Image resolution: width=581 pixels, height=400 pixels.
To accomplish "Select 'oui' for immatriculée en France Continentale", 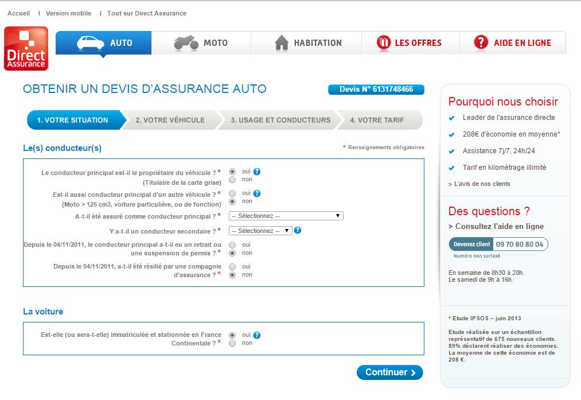I will click(232, 335).
